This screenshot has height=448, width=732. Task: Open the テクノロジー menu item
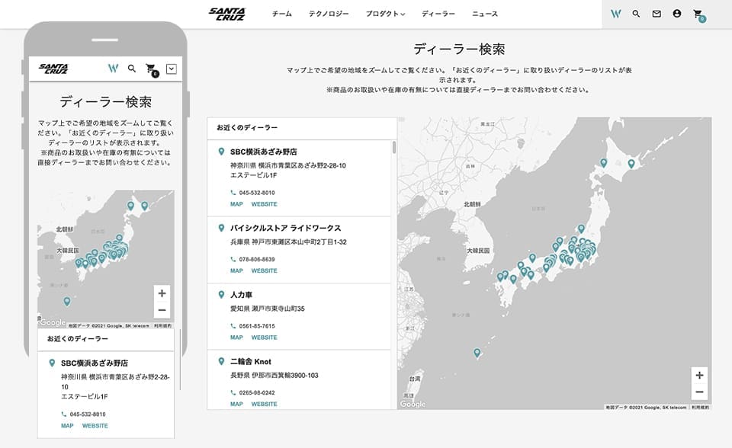(x=328, y=14)
